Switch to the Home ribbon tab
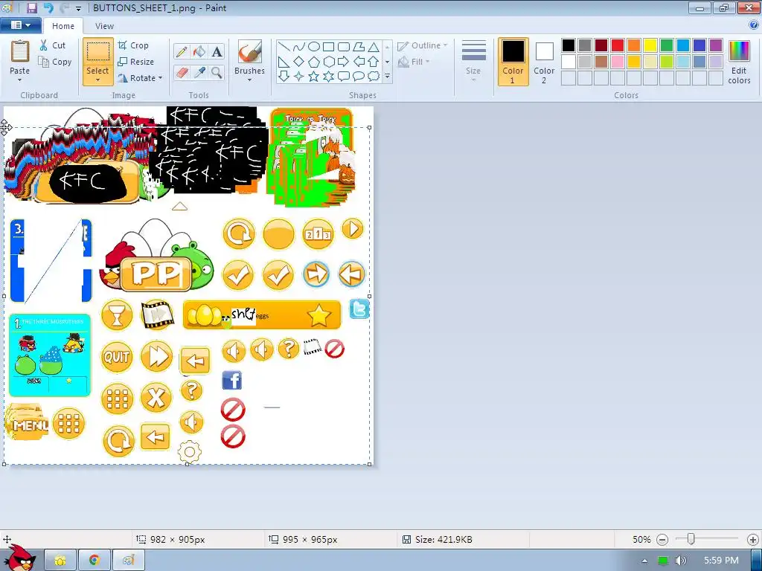The height and width of the screenshot is (571, 762). click(63, 26)
